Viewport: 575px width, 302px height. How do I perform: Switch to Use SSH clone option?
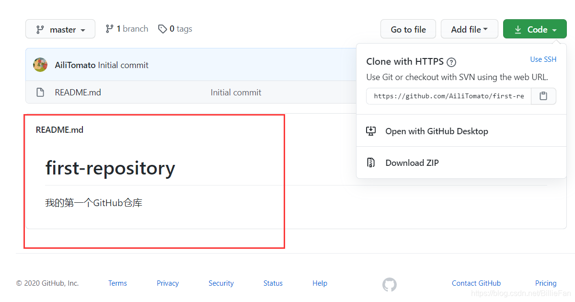(x=543, y=59)
